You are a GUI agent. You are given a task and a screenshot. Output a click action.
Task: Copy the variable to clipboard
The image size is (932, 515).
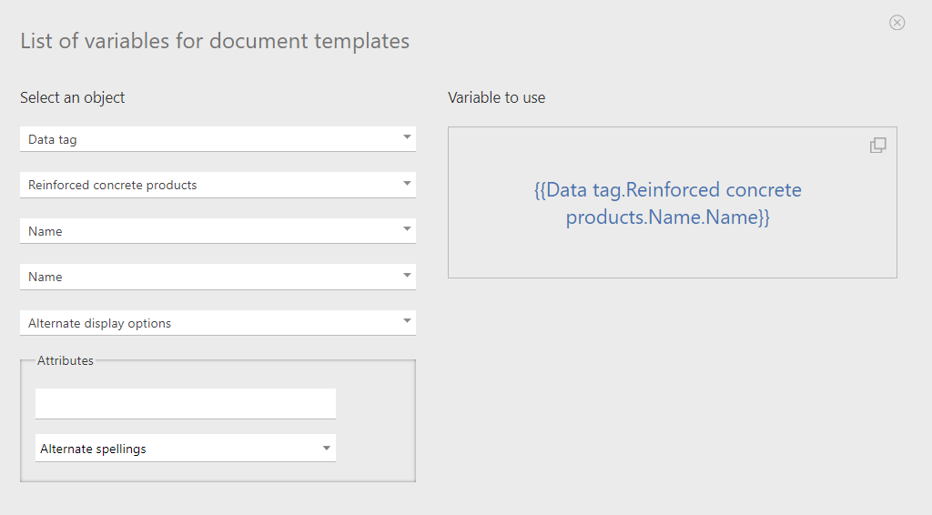[878, 145]
